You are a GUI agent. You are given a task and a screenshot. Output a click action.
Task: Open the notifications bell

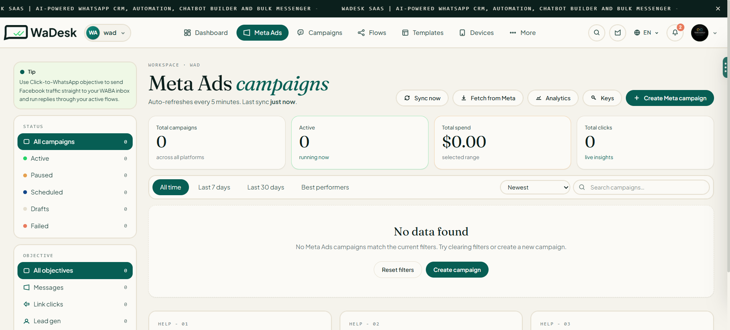(x=675, y=33)
